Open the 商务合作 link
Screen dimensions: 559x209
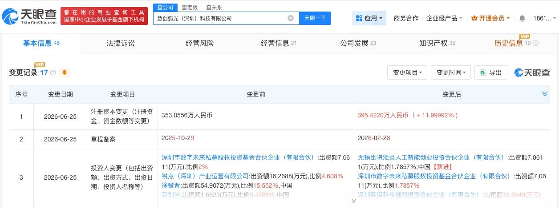(406, 18)
